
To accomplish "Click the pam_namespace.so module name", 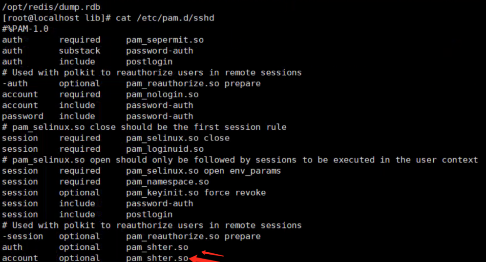I will pos(167,181).
